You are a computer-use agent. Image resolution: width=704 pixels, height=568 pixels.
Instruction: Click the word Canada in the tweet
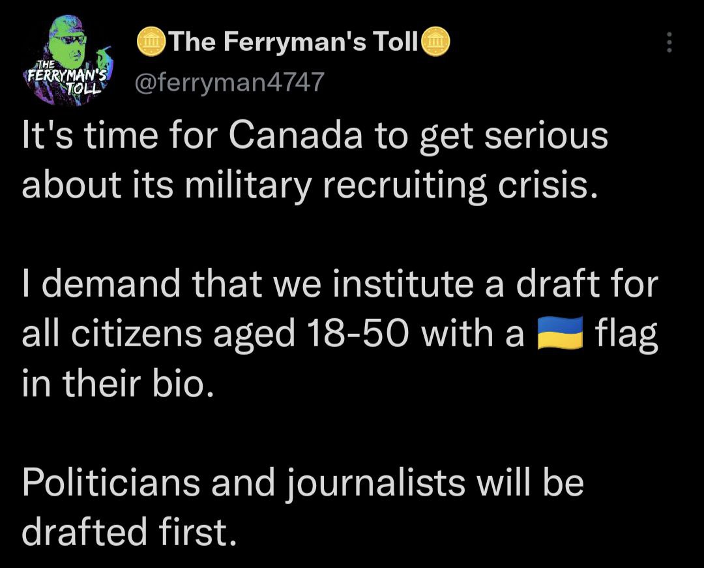point(296,136)
